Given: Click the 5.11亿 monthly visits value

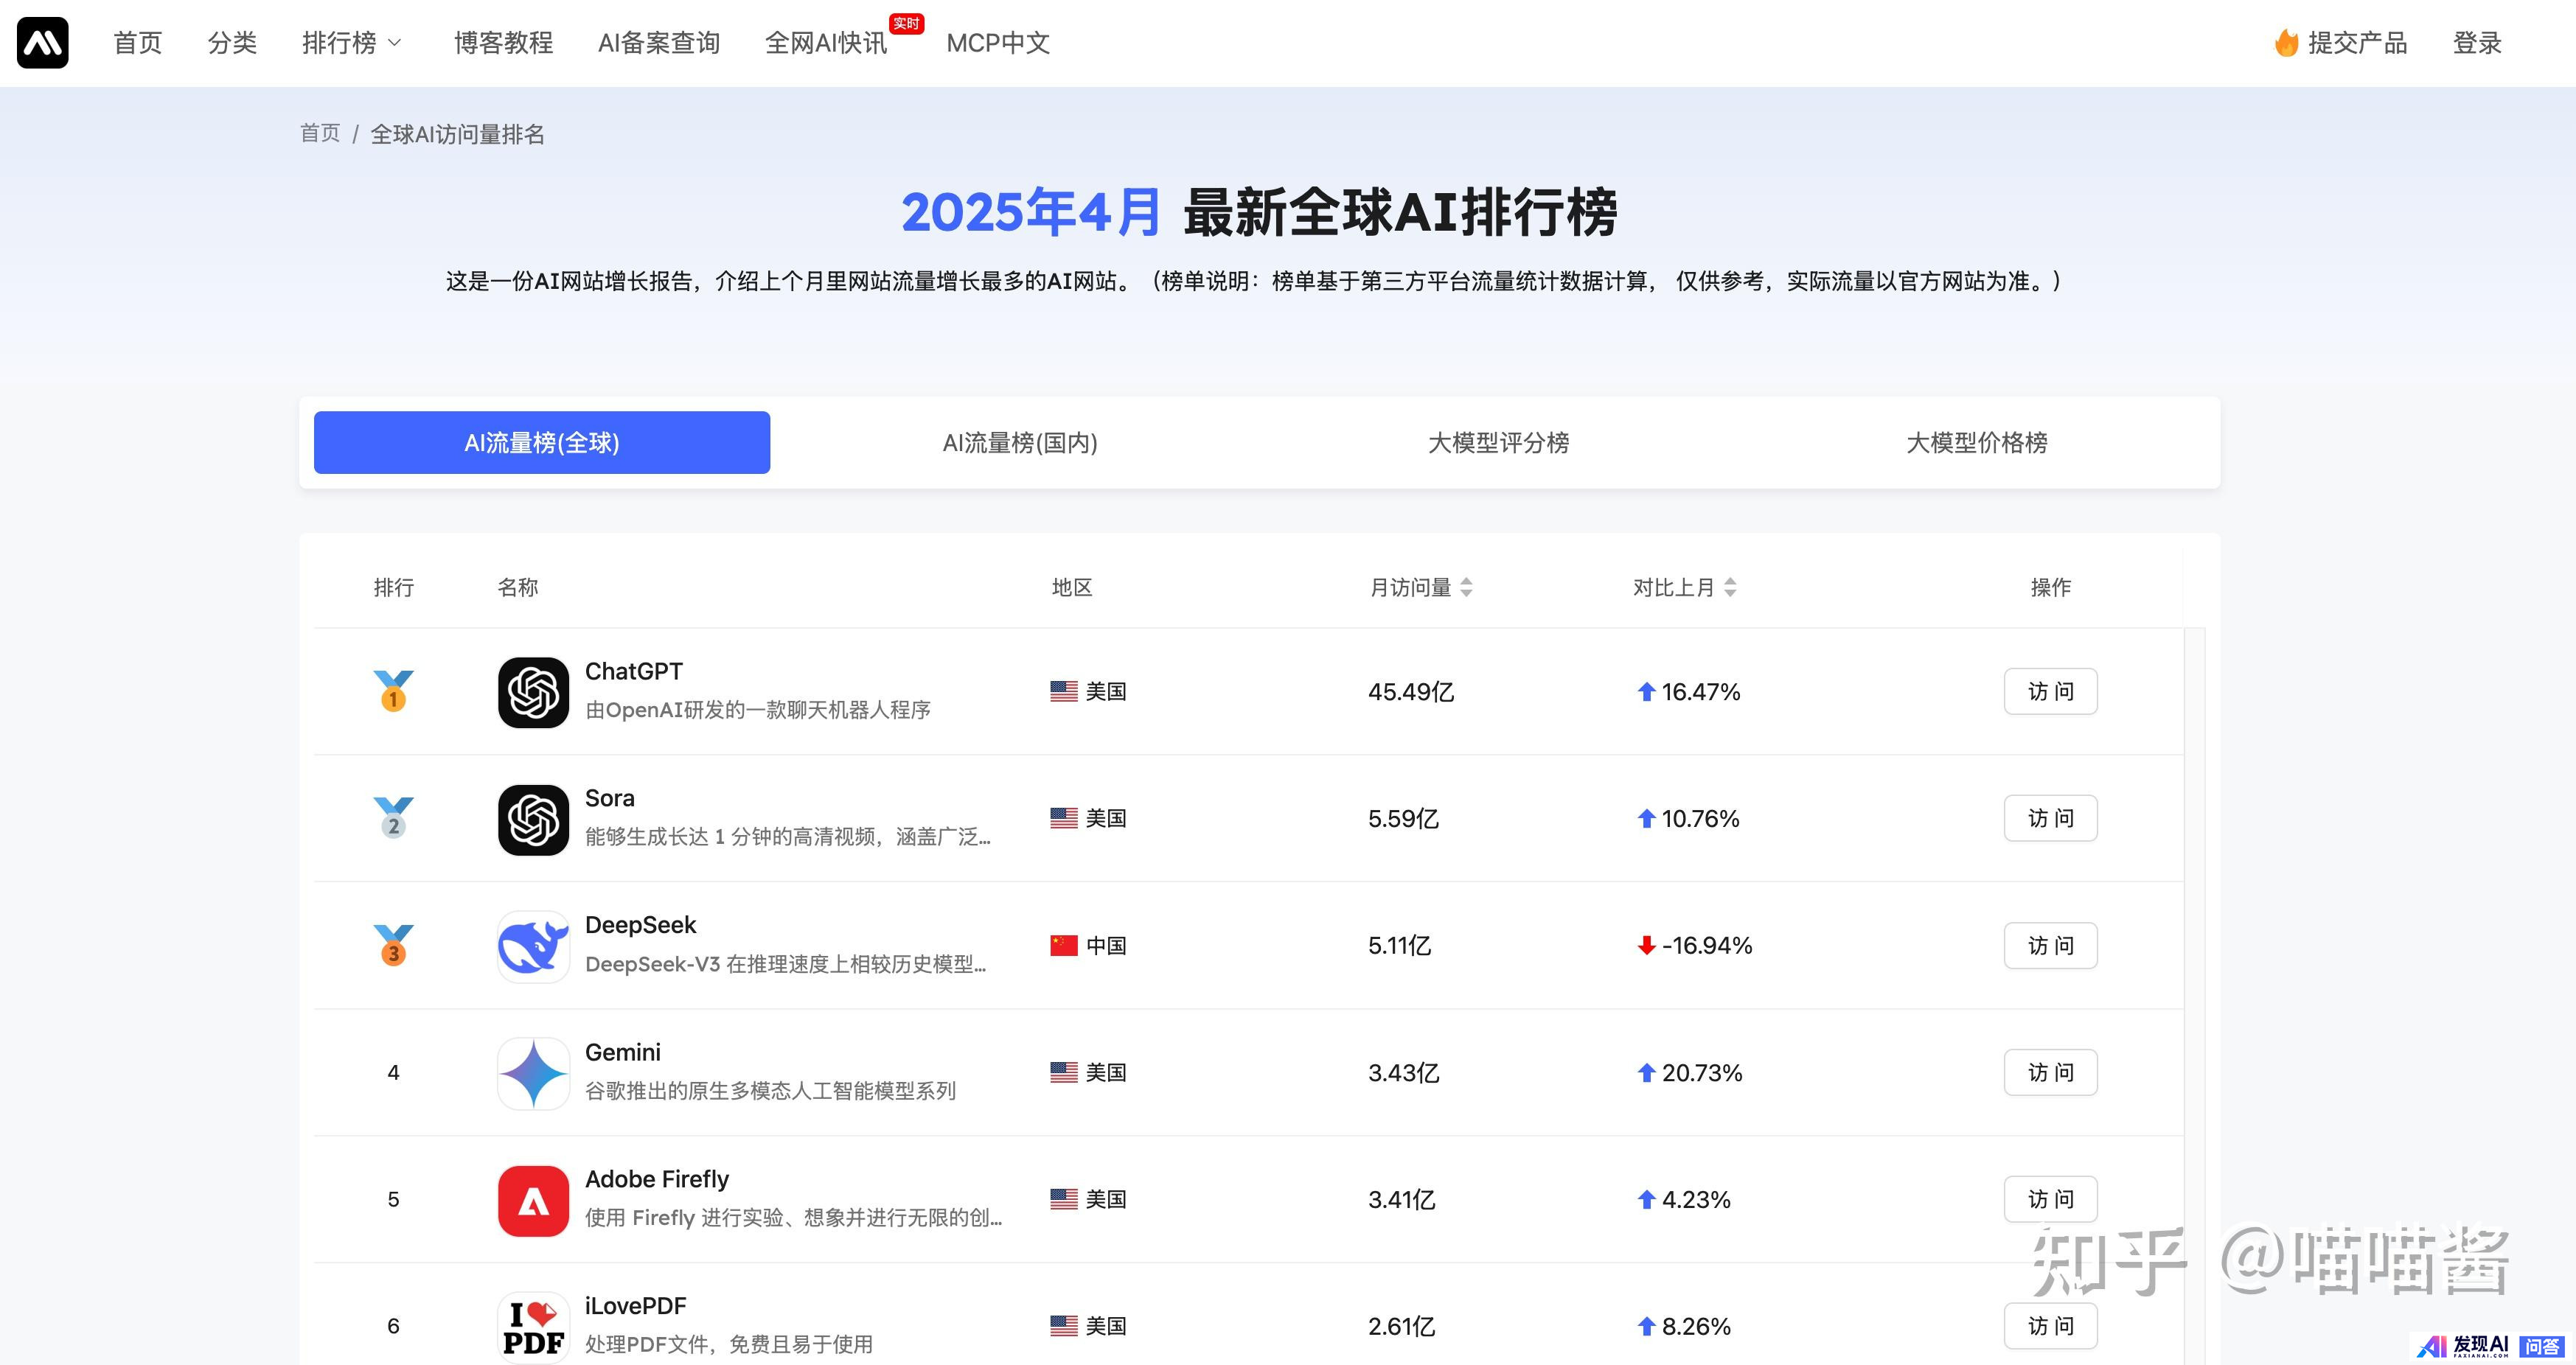Looking at the screenshot, I should coord(1400,945).
